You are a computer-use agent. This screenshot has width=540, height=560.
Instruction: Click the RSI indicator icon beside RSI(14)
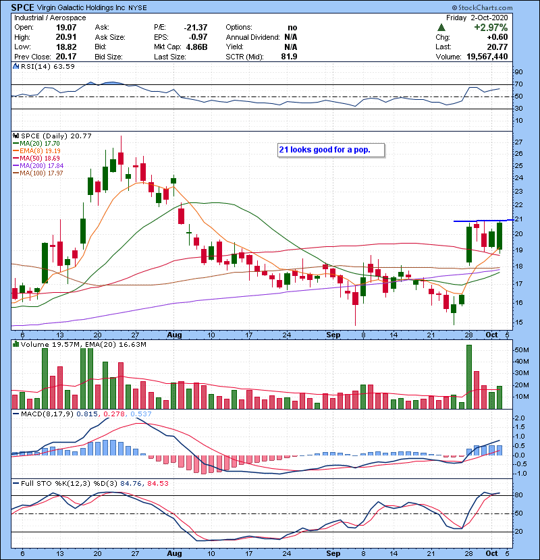point(16,66)
